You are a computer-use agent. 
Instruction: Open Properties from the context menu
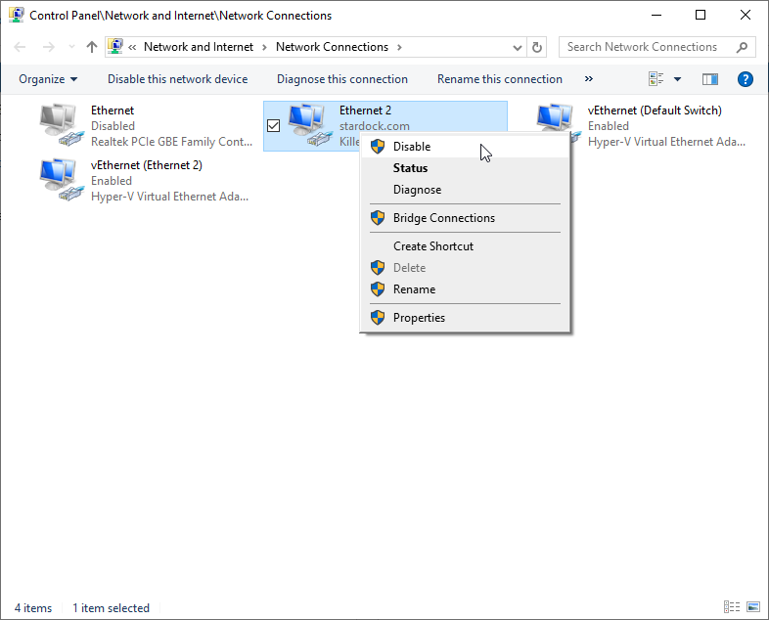coord(419,318)
